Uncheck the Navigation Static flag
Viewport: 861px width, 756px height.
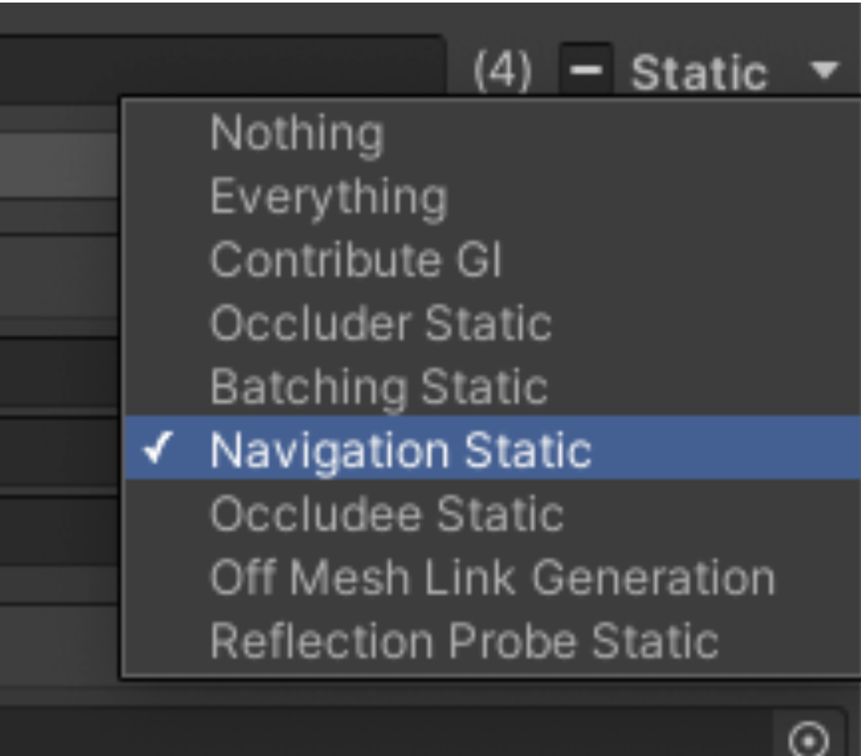coord(400,451)
